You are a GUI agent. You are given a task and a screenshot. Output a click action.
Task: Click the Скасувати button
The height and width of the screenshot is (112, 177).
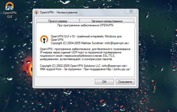pos(125,82)
